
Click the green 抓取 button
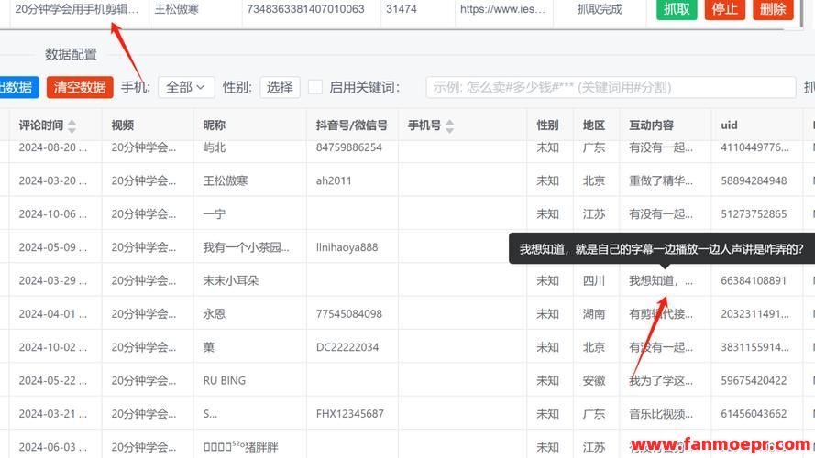(x=677, y=9)
